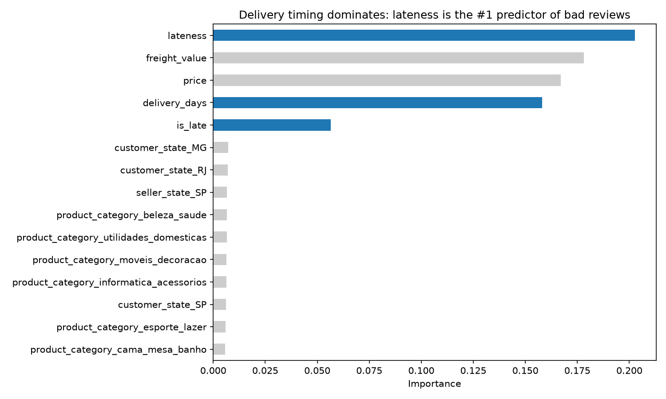666x399 pixels.
Task: Select the 'product_category_cama_mesa_banho' label
Action: click(118, 350)
